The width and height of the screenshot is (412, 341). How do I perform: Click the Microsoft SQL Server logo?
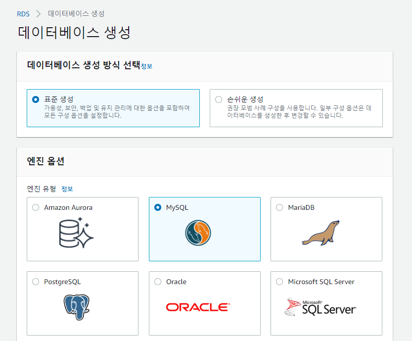click(x=320, y=307)
